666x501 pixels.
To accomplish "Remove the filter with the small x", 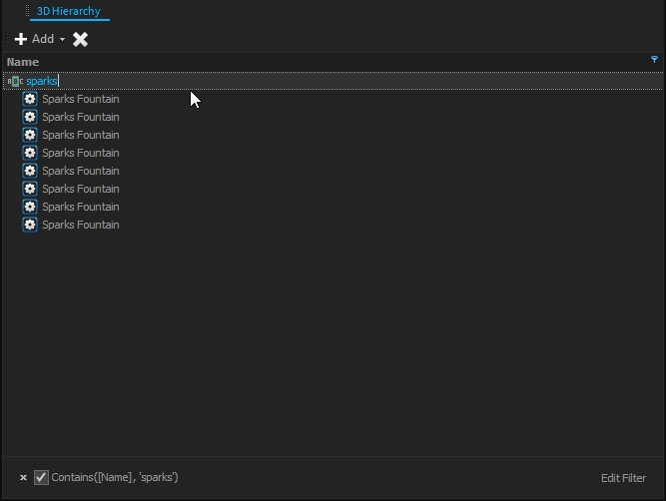I will click(23, 478).
